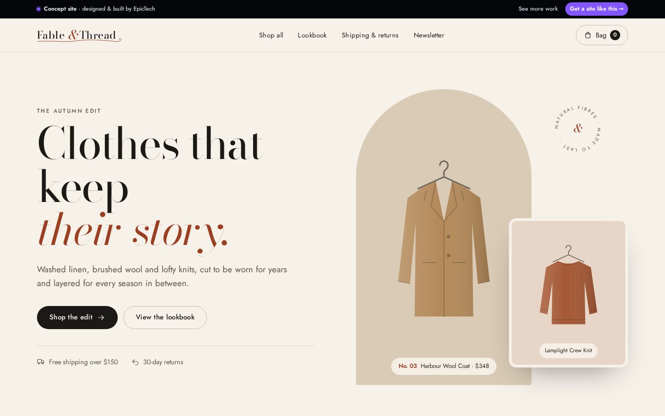This screenshot has height=416, width=665.
Task: Click the 'Washed linen, brushed wool' paragraph
Action: point(162,276)
